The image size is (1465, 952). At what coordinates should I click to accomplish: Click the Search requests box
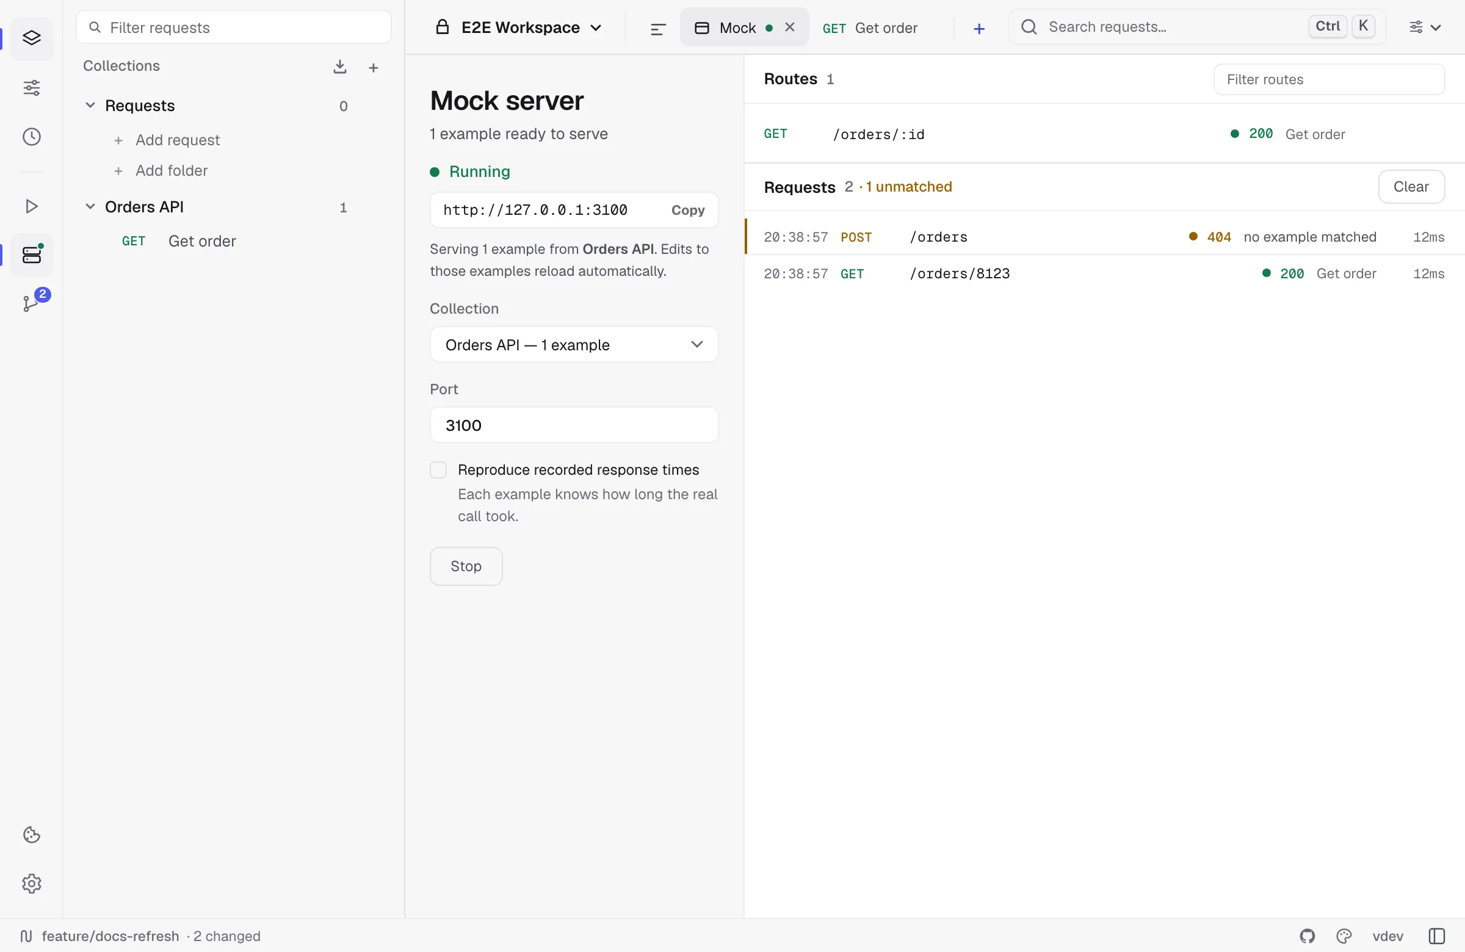[1197, 27]
